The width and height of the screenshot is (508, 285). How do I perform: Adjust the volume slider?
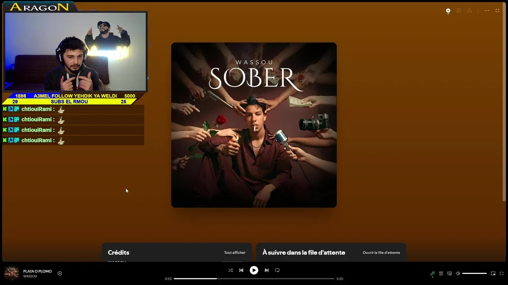coord(474,274)
